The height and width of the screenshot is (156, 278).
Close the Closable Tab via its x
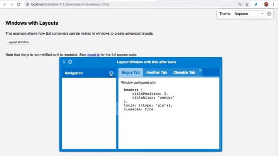(x=200, y=70)
